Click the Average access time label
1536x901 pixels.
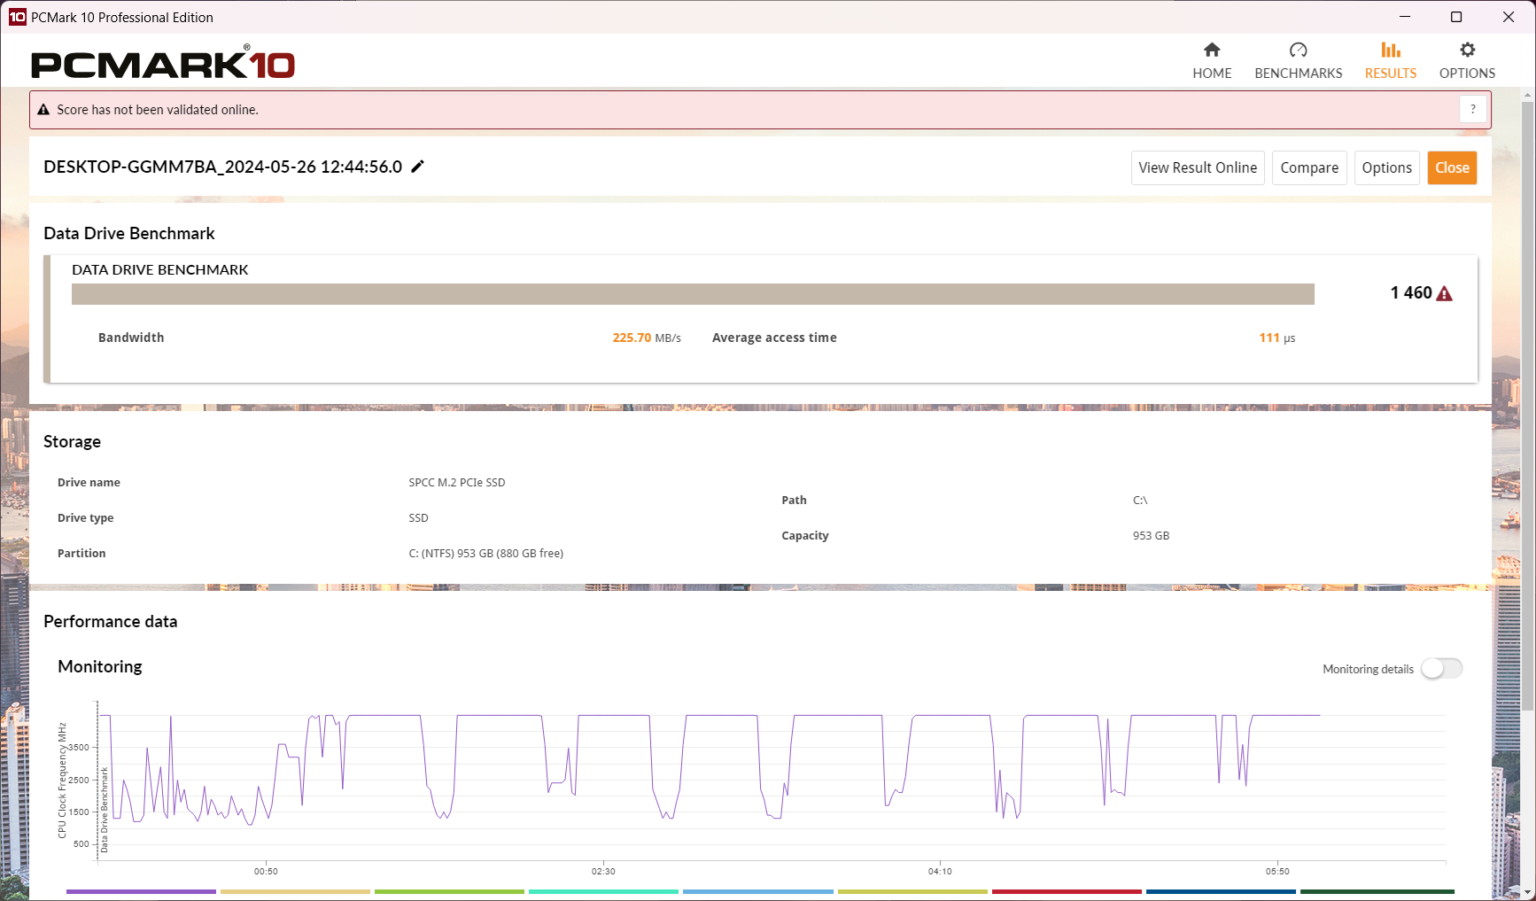[x=774, y=338]
